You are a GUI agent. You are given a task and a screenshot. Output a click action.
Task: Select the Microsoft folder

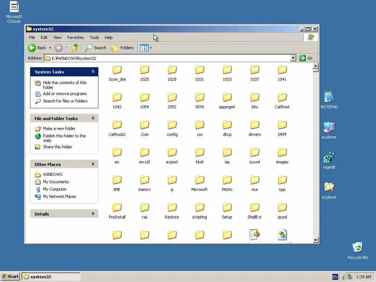click(199, 184)
